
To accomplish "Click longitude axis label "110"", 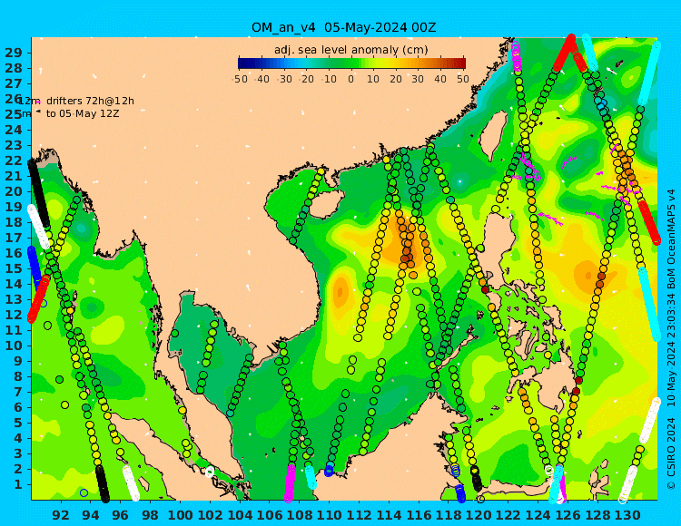I will tap(329, 515).
